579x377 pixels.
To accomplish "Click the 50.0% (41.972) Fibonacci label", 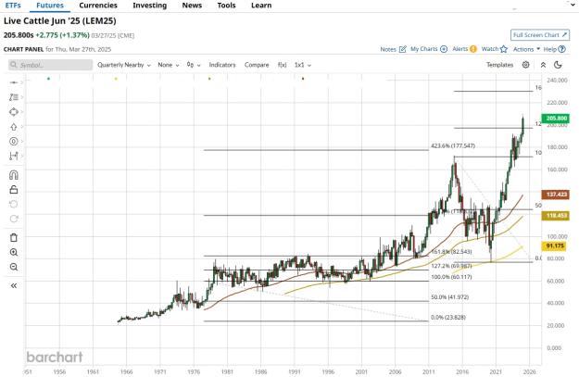I will coord(449,296).
